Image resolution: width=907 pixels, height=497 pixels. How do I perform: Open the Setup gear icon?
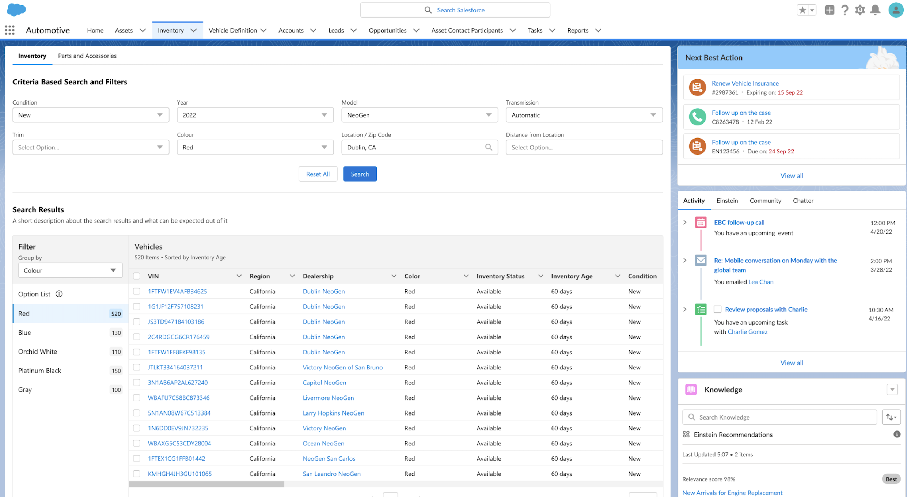pyautogui.click(x=860, y=10)
